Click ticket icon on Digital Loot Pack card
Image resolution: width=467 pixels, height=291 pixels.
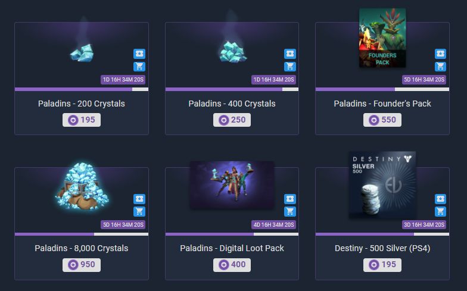[x=289, y=199]
